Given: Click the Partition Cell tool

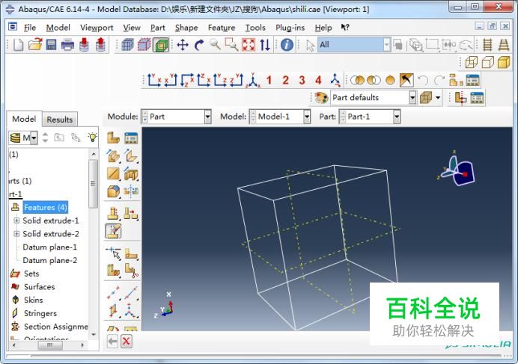Looking at the screenshot, I should coord(113,271).
